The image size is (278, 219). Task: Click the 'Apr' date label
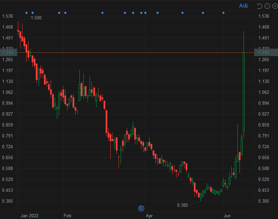tap(149, 216)
